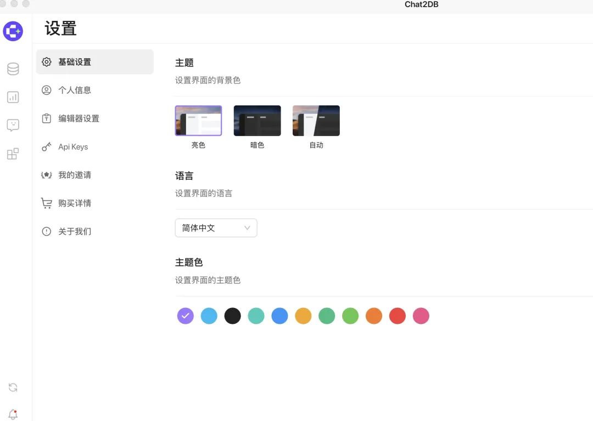
Task: Open the notification bell icon
Action: [13, 414]
